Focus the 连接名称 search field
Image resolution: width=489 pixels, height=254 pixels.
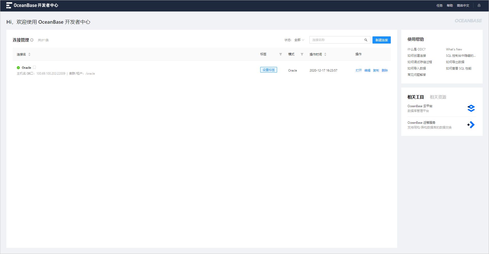click(x=336, y=40)
